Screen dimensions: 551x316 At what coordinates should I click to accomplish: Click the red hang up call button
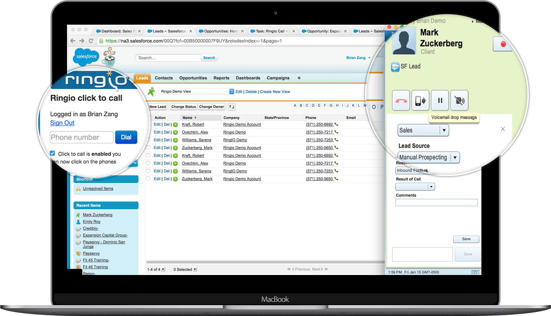401,100
